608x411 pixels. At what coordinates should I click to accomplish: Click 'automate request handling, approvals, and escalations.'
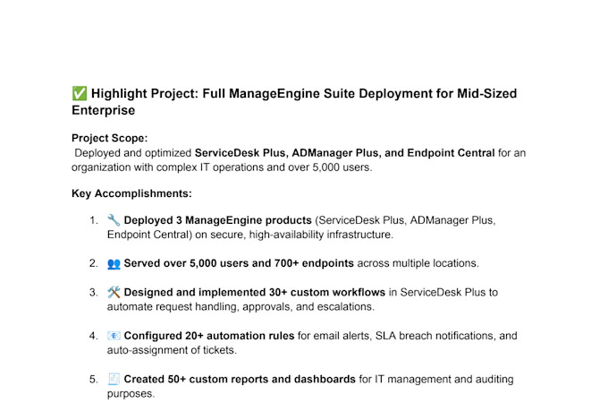tap(241, 307)
